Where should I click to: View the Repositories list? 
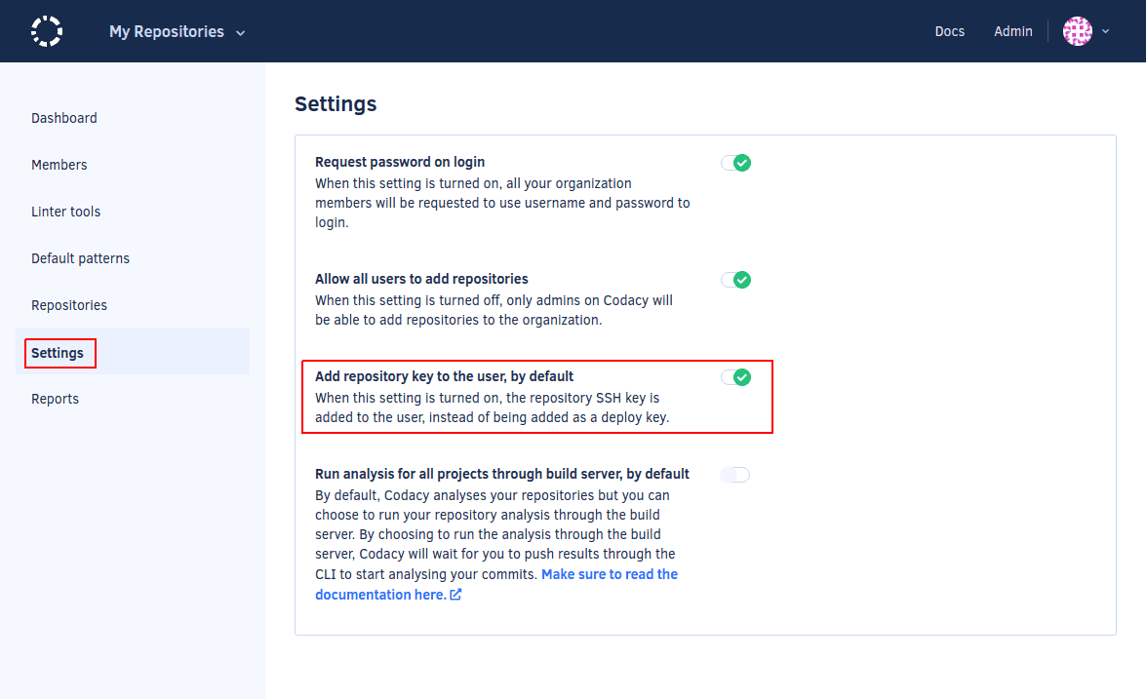(x=69, y=304)
